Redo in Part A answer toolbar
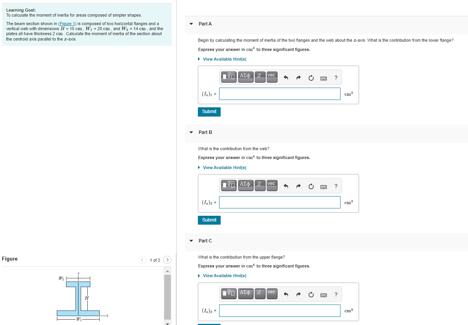This screenshot has height=325, width=468. [x=298, y=78]
